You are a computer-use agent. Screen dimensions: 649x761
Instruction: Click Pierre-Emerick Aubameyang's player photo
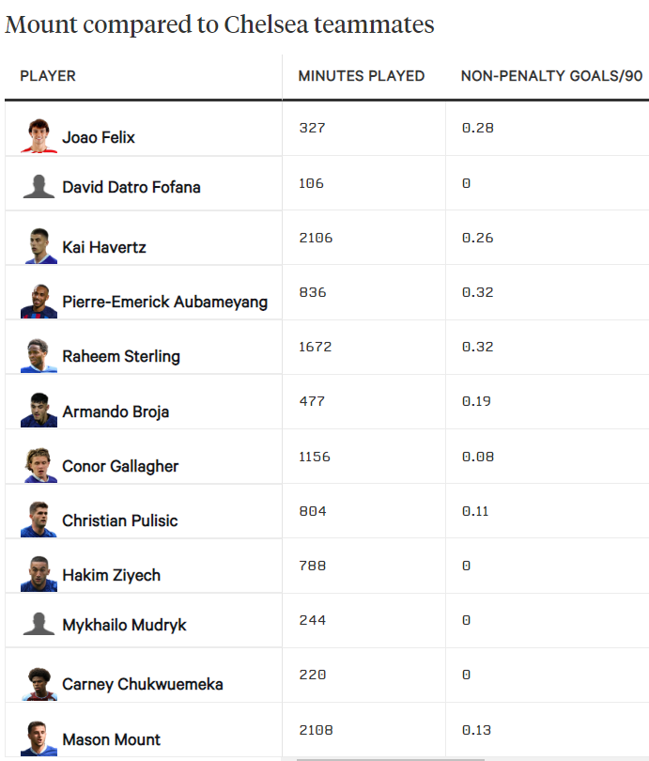(x=39, y=301)
